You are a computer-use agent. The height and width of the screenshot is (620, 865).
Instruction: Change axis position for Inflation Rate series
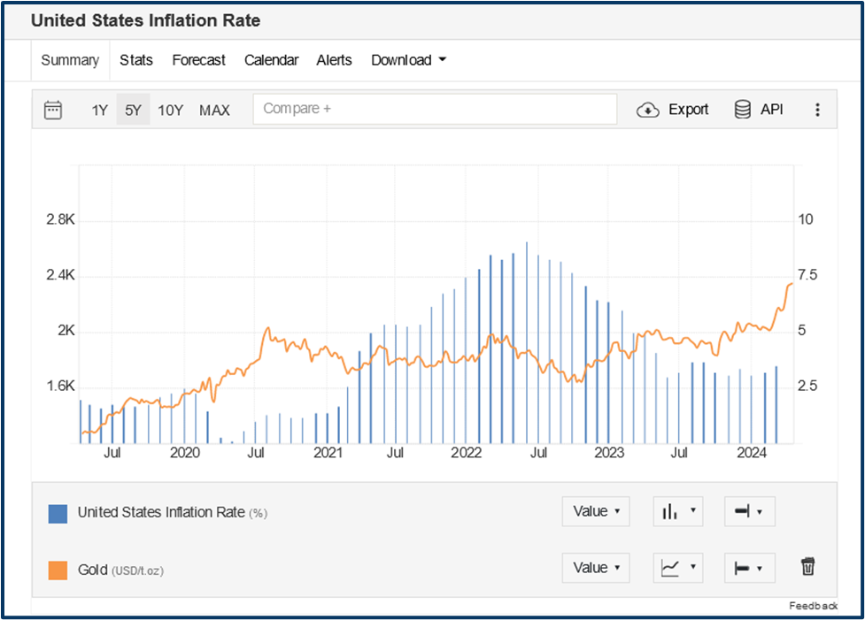(x=749, y=511)
